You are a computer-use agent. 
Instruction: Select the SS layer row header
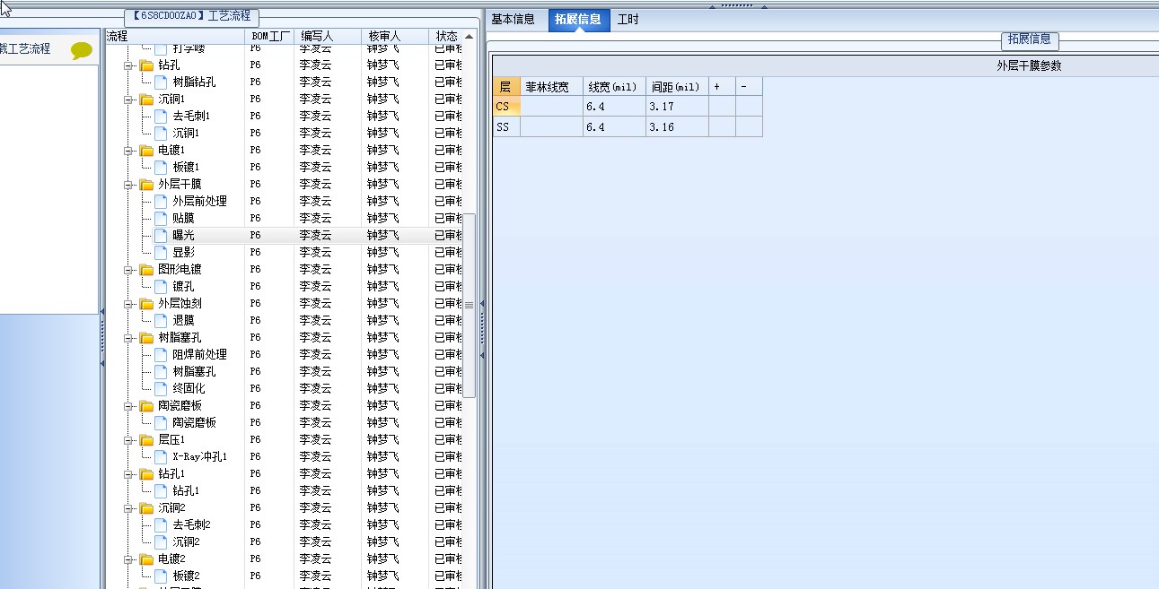506,127
